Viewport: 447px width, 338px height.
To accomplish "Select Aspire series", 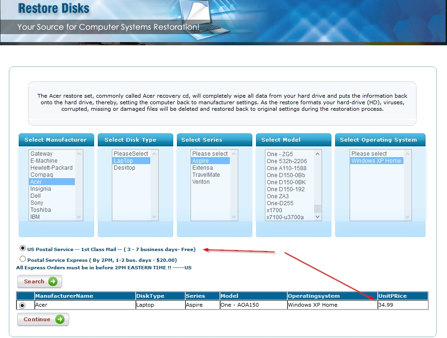I will pos(210,161).
